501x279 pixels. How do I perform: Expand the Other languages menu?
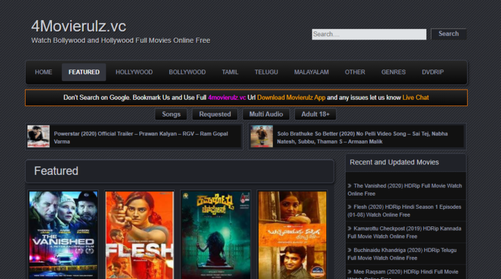tap(355, 72)
